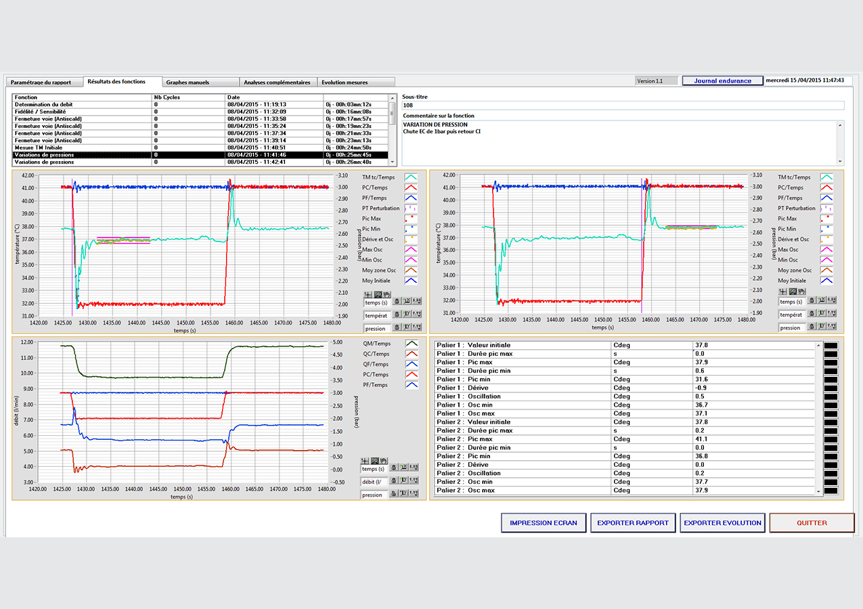Click the Sous-titre field containing 108
The height and width of the screenshot is (609, 863).
point(623,106)
